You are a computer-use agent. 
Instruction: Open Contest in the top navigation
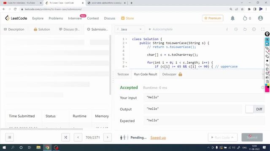pos(93,18)
